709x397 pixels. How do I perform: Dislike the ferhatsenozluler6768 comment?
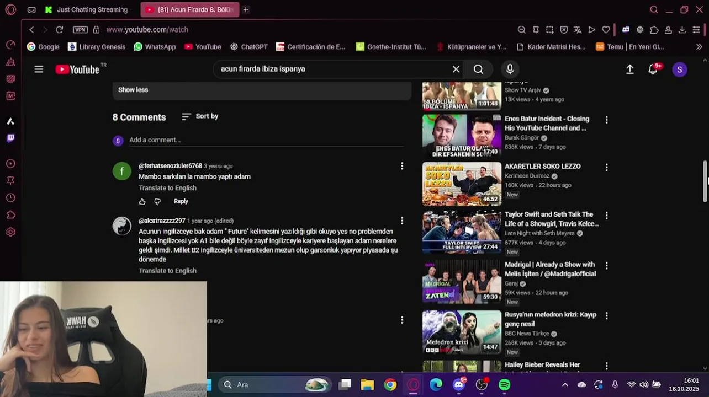pyautogui.click(x=157, y=202)
